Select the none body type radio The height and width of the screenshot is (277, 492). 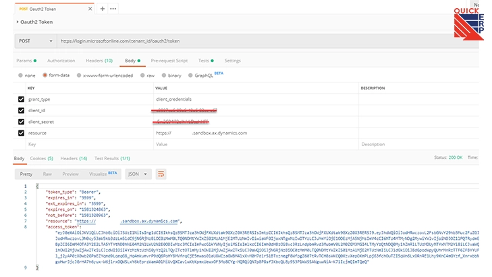click(20, 76)
